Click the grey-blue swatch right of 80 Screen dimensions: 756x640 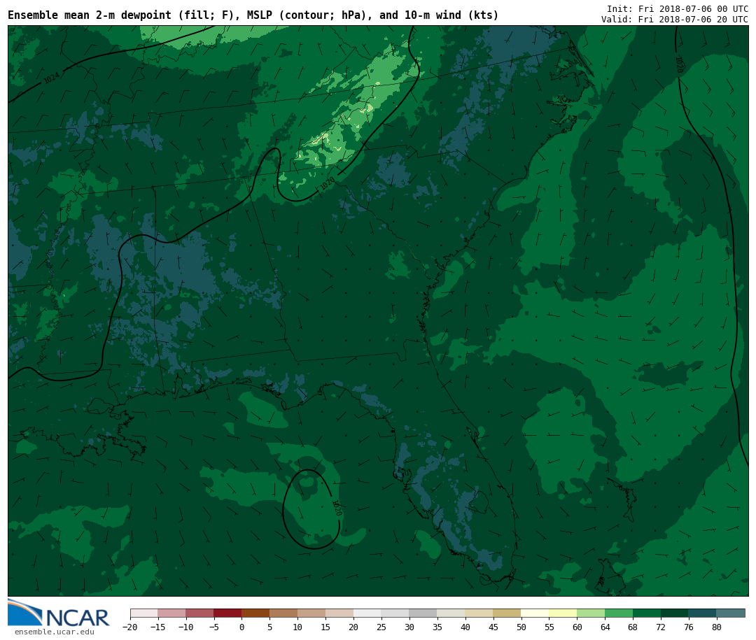coord(730,613)
